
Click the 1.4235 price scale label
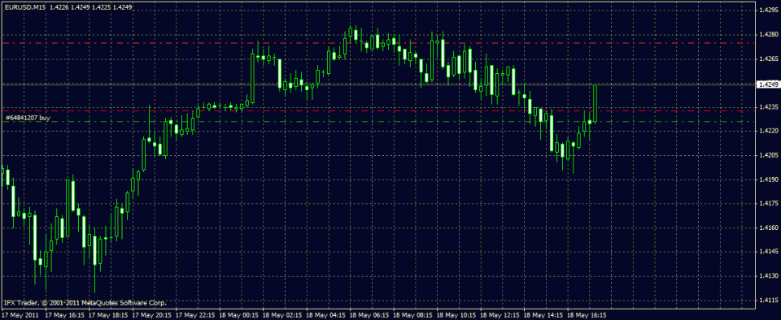point(768,107)
